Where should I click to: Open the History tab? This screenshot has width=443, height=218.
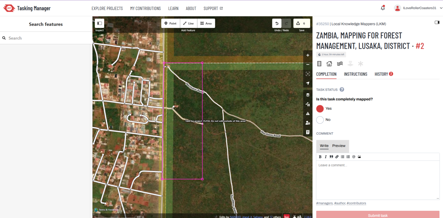coord(384,74)
